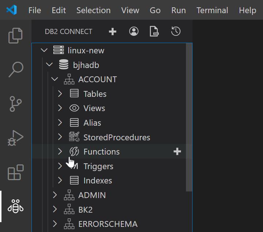Click the Views eye icon
This screenshot has height=232, width=263.
point(74,108)
